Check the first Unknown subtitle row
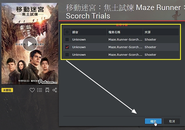The image size is (185, 130). pos(67,40)
